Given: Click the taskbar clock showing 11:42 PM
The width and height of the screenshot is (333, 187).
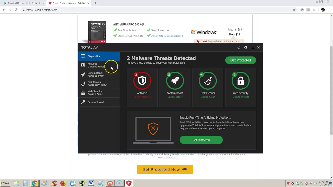Looking at the screenshot, I should (x=323, y=183).
